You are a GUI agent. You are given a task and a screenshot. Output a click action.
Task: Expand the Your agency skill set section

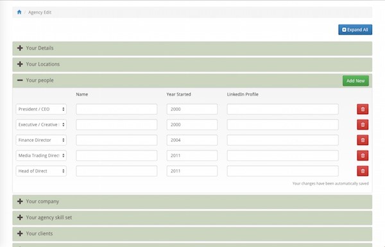click(193, 217)
